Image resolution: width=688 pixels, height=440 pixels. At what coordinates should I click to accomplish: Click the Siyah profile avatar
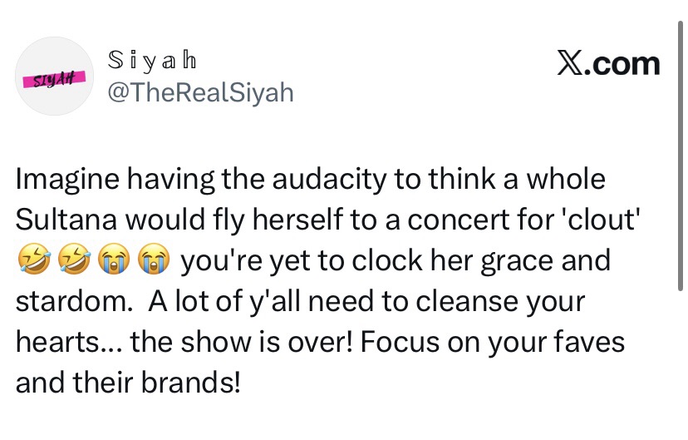pyautogui.click(x=54, y=76)
